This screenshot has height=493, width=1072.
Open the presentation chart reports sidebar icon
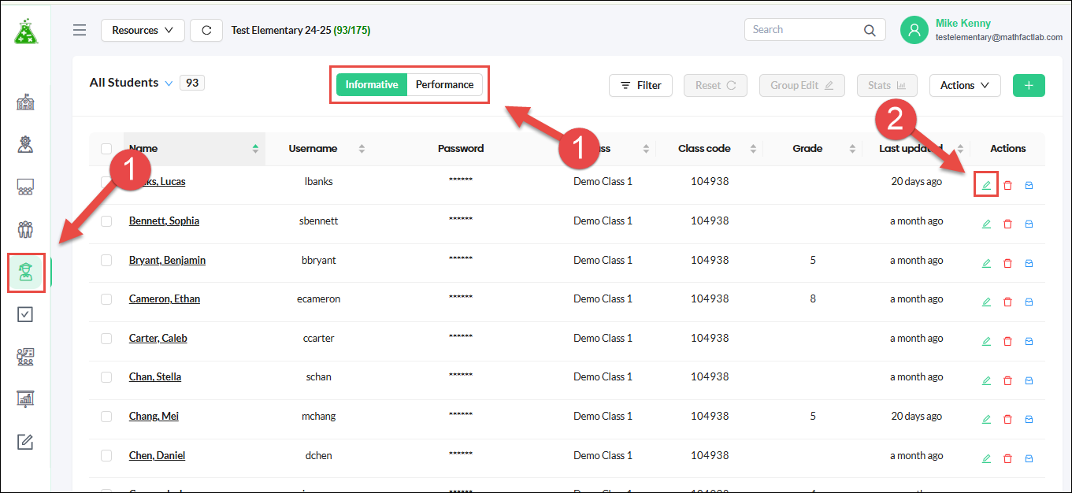(x=25, y=398)
